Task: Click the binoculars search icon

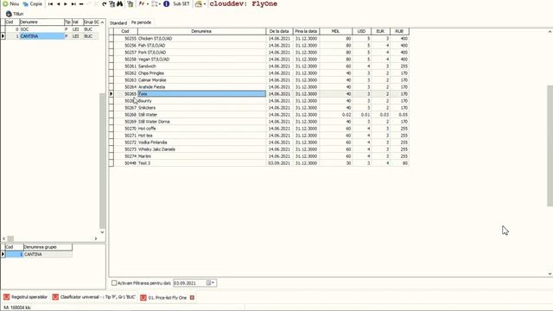Action: (120, 3)
